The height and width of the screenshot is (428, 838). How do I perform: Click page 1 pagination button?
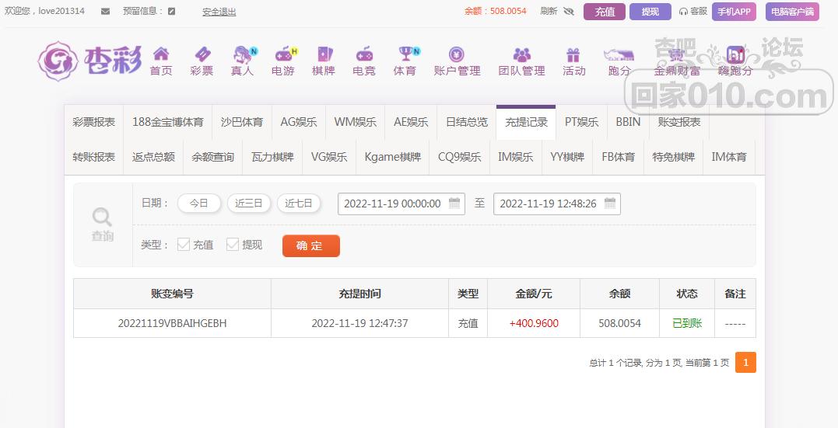[745, 363]
